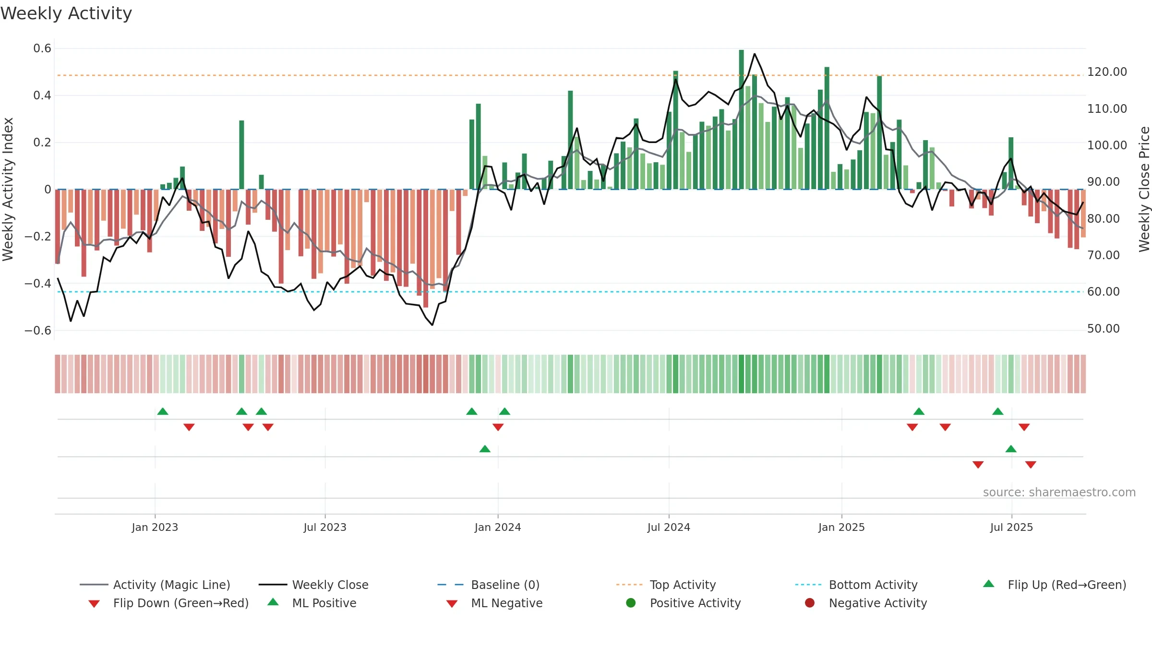Click the 90.00 price axis label
The height and width of the screenshot is (648, 1152).
[x=1103, y=182]
